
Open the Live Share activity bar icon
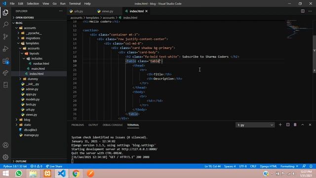5,73
